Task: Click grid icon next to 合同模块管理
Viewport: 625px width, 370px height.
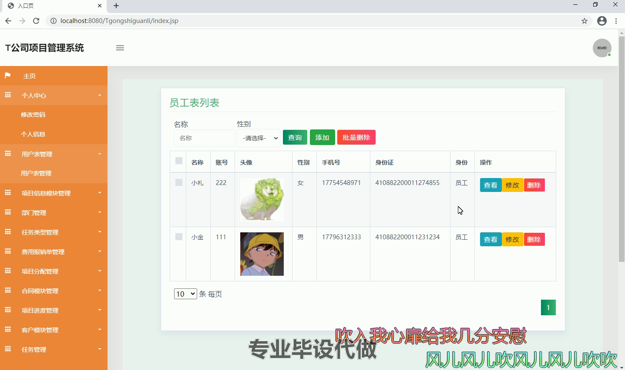Action: (8, 291)
